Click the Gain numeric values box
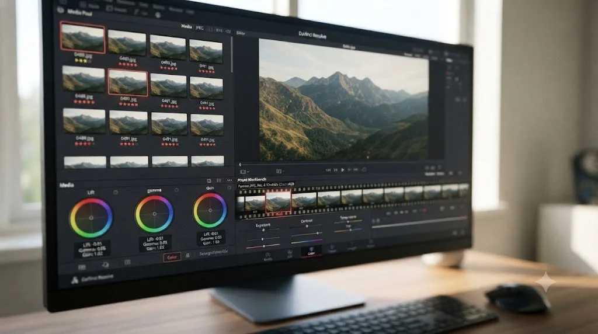This screenshot has width=598, height=334. point(211,238)
